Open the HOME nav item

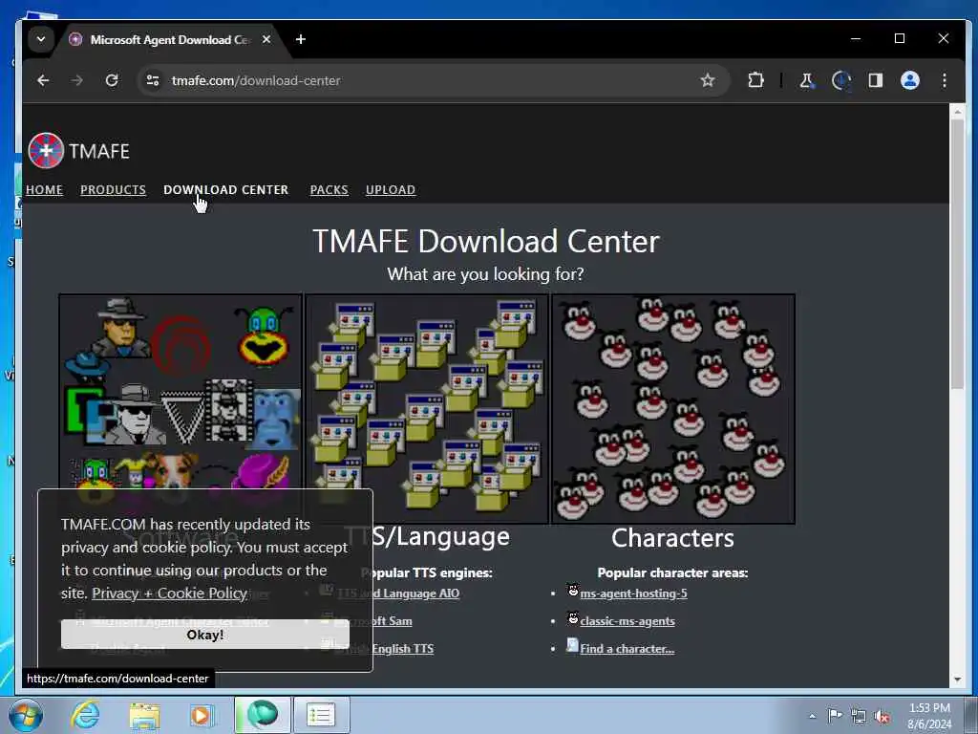click(44, 190)
